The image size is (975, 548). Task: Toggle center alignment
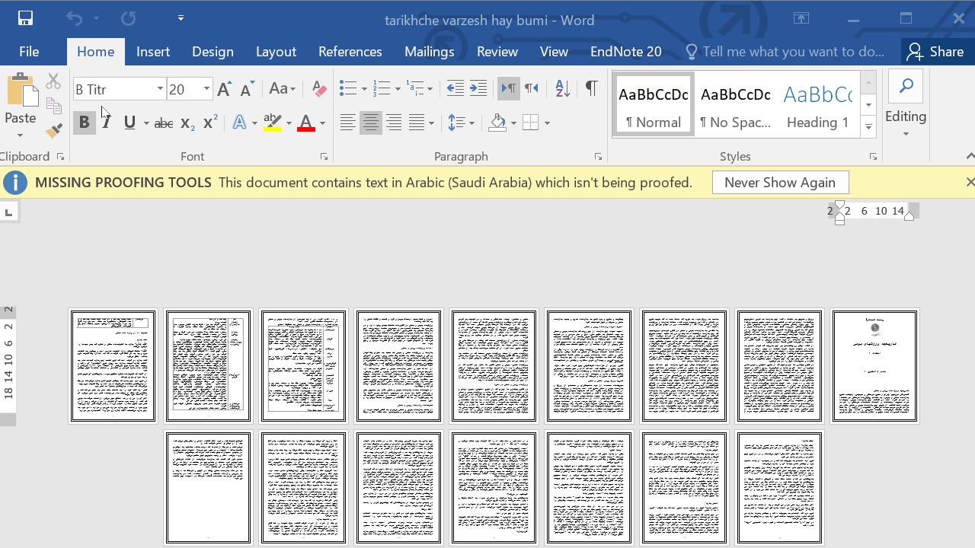point(371,123)
